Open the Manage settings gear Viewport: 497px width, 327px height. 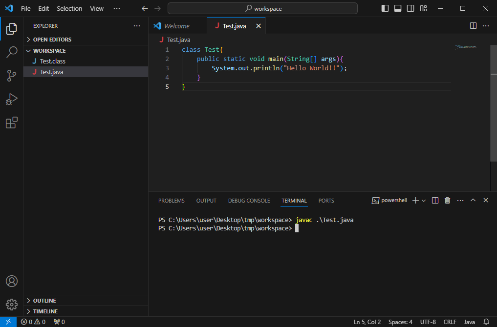[11, 305]
